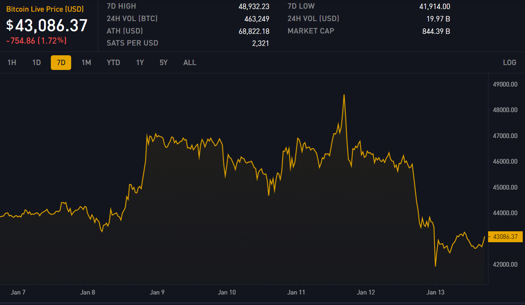
Task: Switch to the 1Y time range
Action: 140,62
